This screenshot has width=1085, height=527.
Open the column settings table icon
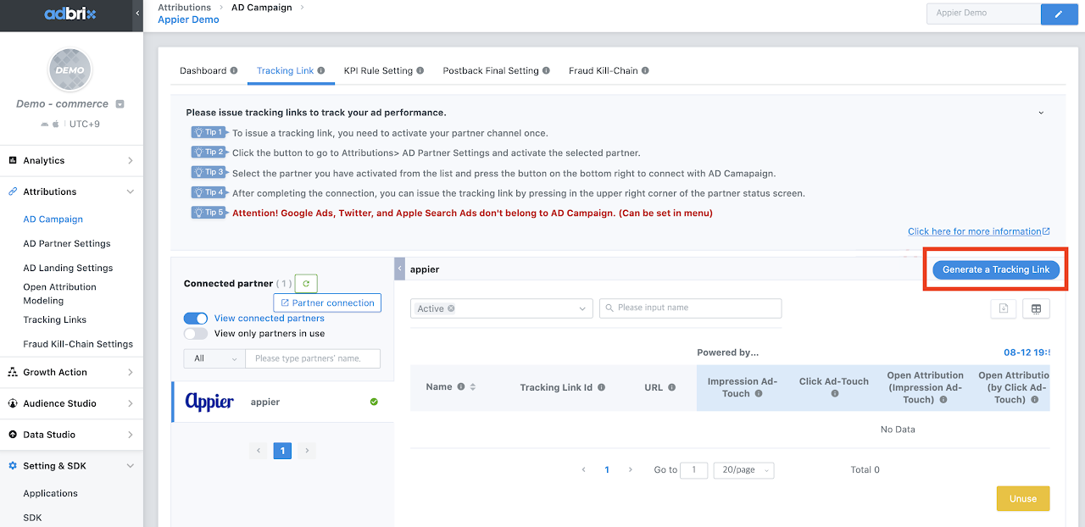tap(1036, 309)
